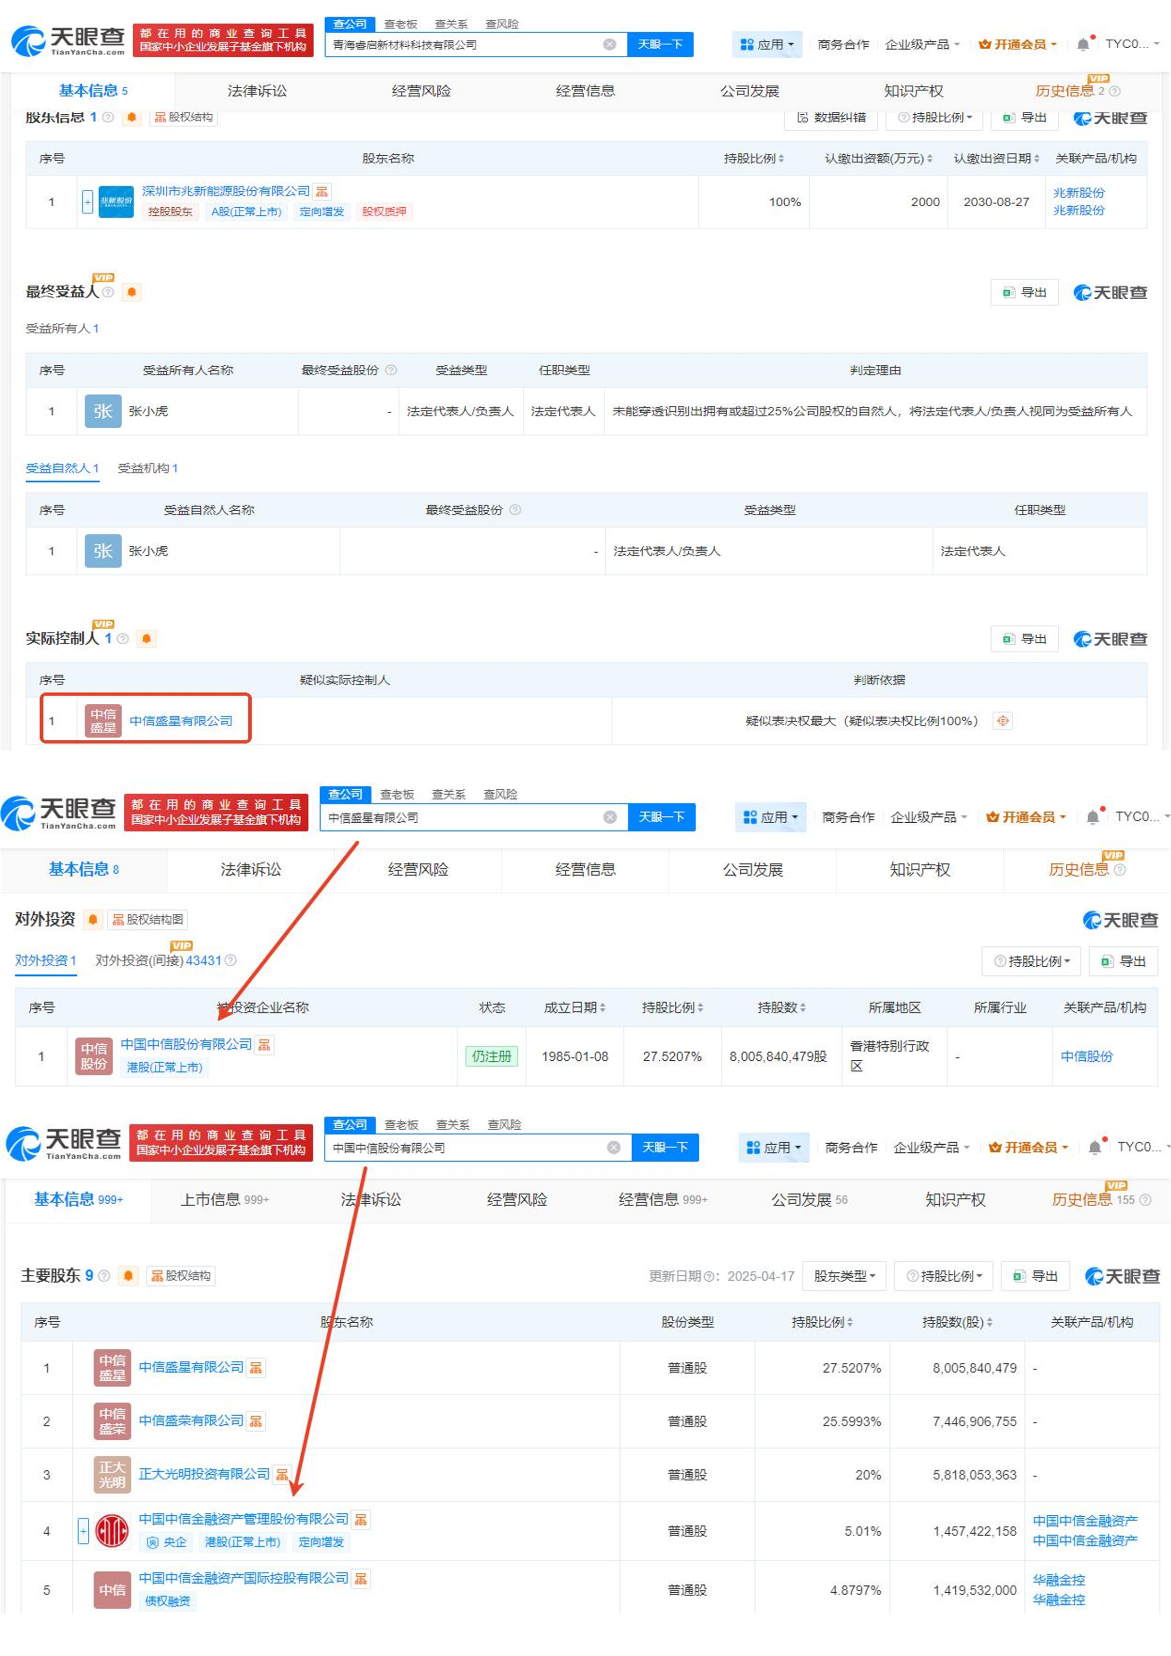Export the 最终受益人 table via 导出
Image resolution: width=1171 pixels, height=1656 pixels.
(x=1025, y=292)
